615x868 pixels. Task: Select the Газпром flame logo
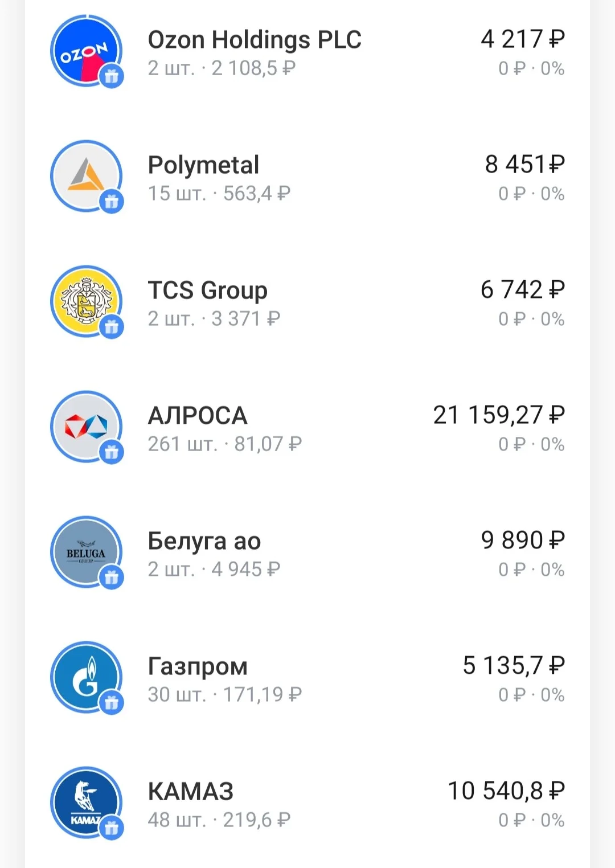coord(86,677)
